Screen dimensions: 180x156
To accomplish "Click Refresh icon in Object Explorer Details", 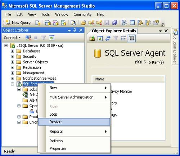I will coord(100,39).
